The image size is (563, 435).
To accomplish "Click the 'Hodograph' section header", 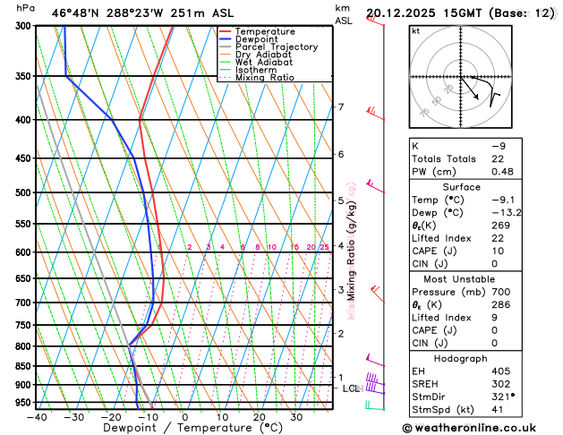I will click(x=461, y=359).
